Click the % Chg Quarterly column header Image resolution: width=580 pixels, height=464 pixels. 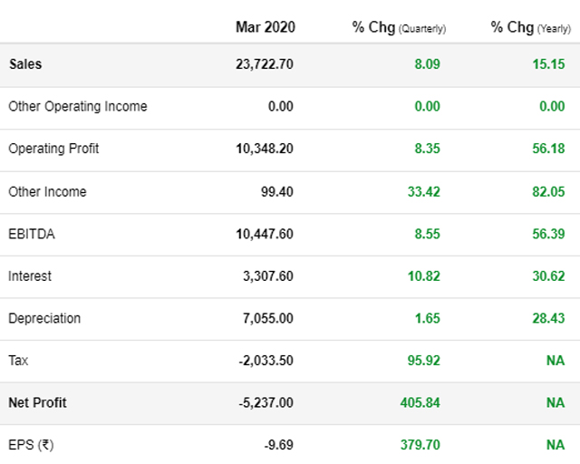click(399, 27)
